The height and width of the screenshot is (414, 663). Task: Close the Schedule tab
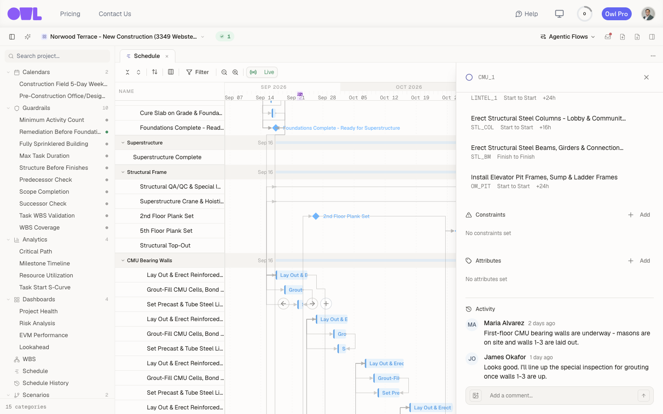click(x=167, y=56)
